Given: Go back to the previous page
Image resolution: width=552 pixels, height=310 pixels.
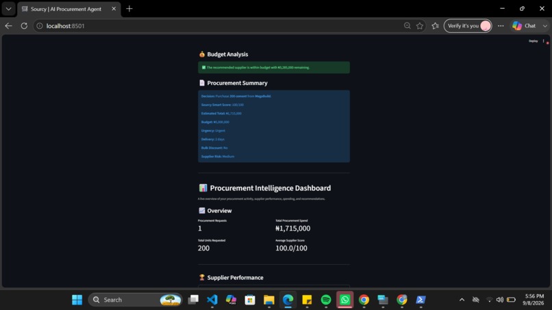Looking at the screenshot, I should tap(8, 26).
